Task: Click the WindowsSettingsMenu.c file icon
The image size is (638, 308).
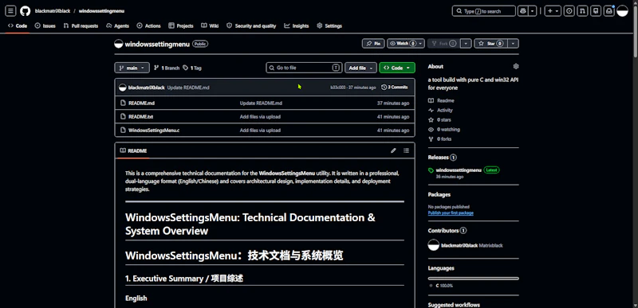Action: 123,131
